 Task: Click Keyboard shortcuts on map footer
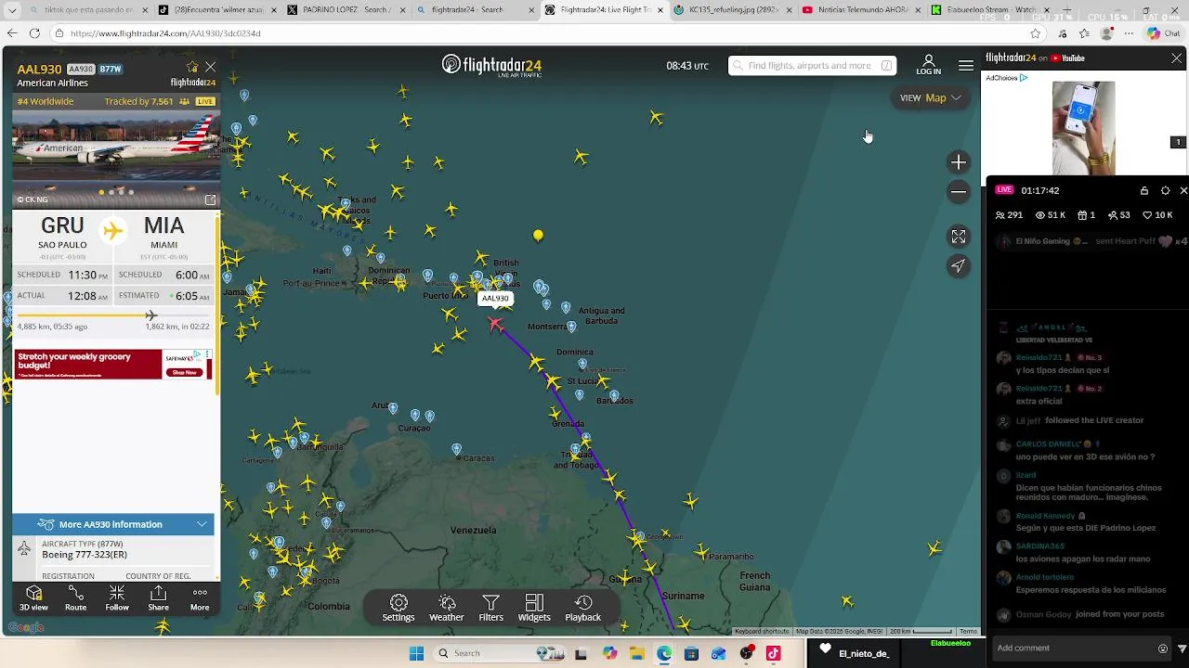point(762,632)
